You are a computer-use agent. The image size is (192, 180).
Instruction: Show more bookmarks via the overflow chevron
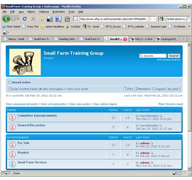188,27
